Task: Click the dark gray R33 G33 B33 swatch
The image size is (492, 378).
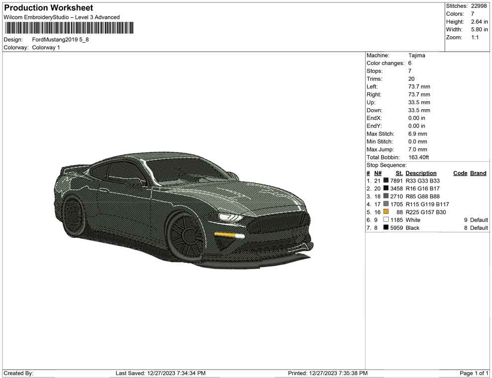Action: pos(386,181)
